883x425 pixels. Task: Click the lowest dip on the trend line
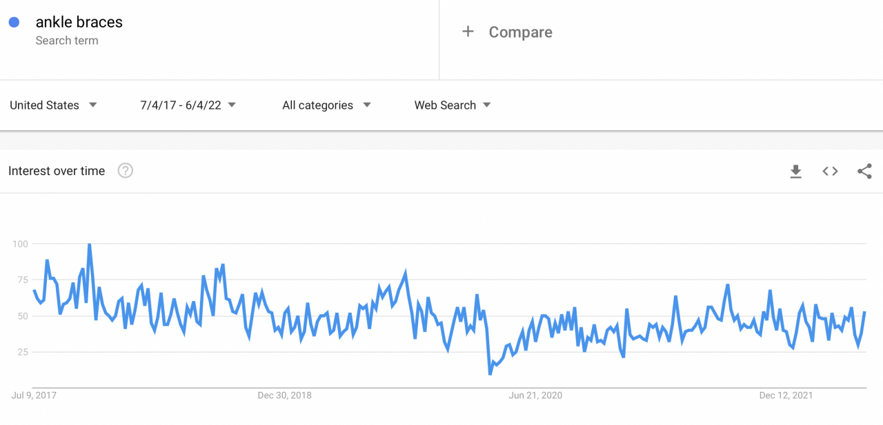click(x=491, y=373)
